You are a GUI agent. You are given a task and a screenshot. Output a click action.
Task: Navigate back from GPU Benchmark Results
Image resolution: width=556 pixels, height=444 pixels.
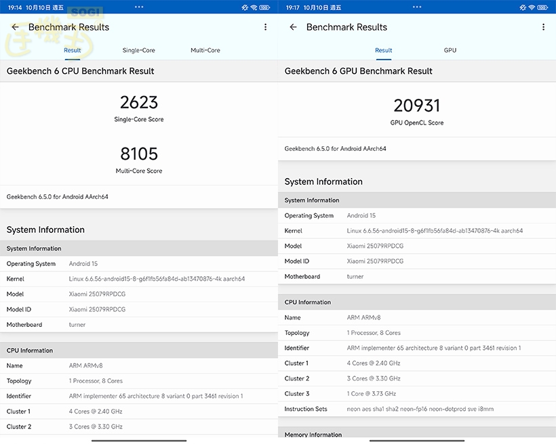[x=293, y=27]
